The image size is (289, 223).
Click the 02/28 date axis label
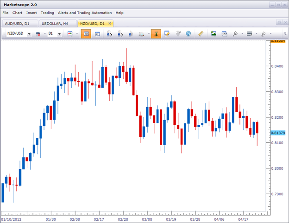(123, 219)
